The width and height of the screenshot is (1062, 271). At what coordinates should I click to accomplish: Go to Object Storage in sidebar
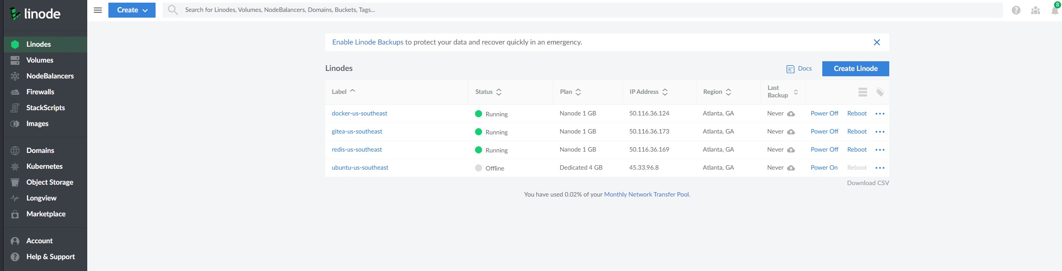tap(50, 182)
